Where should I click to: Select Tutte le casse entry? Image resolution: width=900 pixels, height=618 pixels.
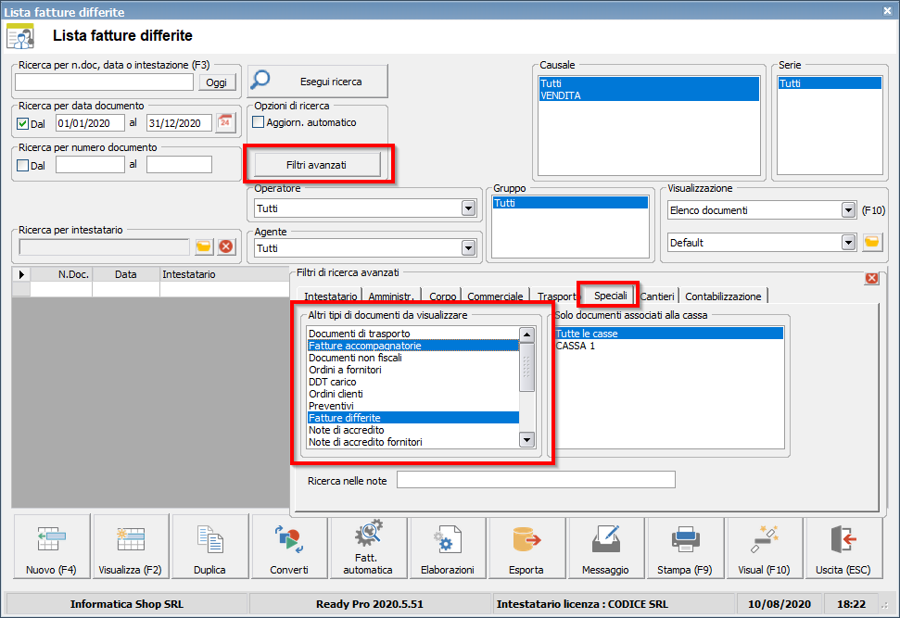click(668, 334)
